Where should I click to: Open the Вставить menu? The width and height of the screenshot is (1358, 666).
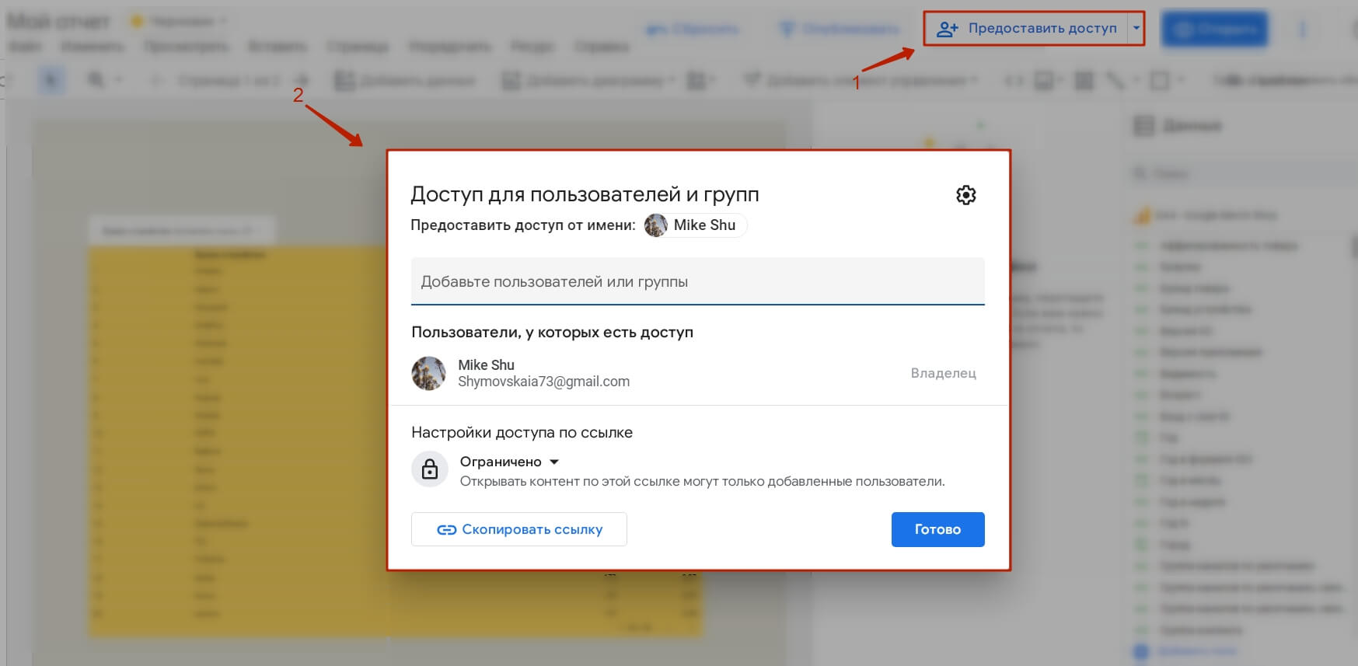coord(278,47)
